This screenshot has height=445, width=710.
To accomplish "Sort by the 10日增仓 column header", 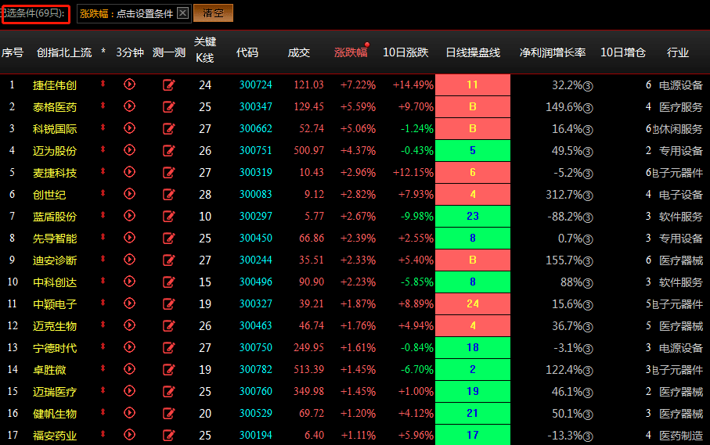I will pos(622,52).
